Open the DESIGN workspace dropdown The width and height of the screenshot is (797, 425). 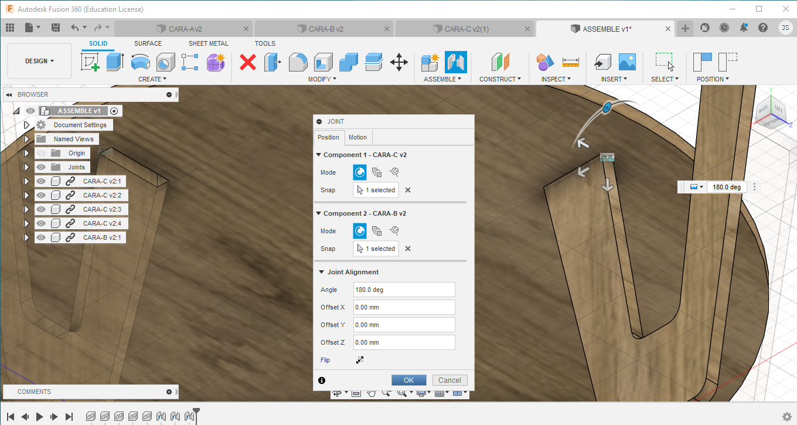tap(39, 61)
